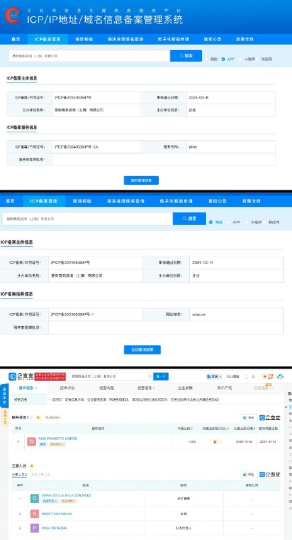This screenshot has width=292, height=540.
Task: Click the 企查查 logo icon
Action: (x=13, y=377)
